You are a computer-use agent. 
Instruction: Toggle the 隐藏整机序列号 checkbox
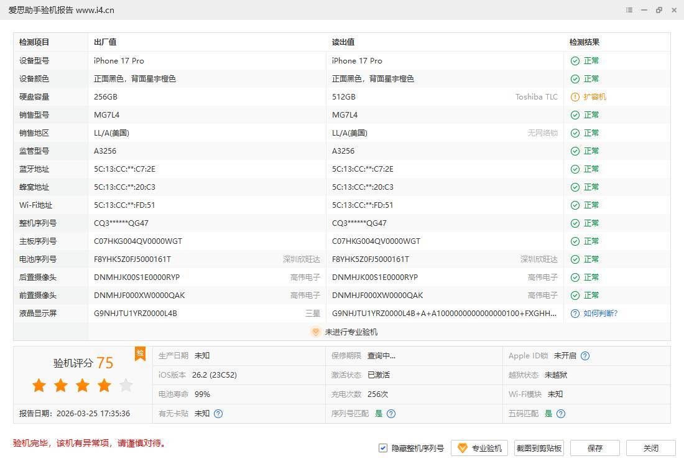(x=383, y=448)
